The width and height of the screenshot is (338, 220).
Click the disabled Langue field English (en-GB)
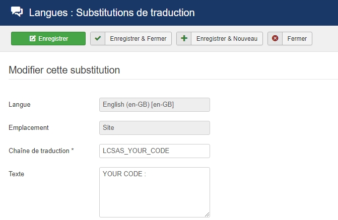155,105
